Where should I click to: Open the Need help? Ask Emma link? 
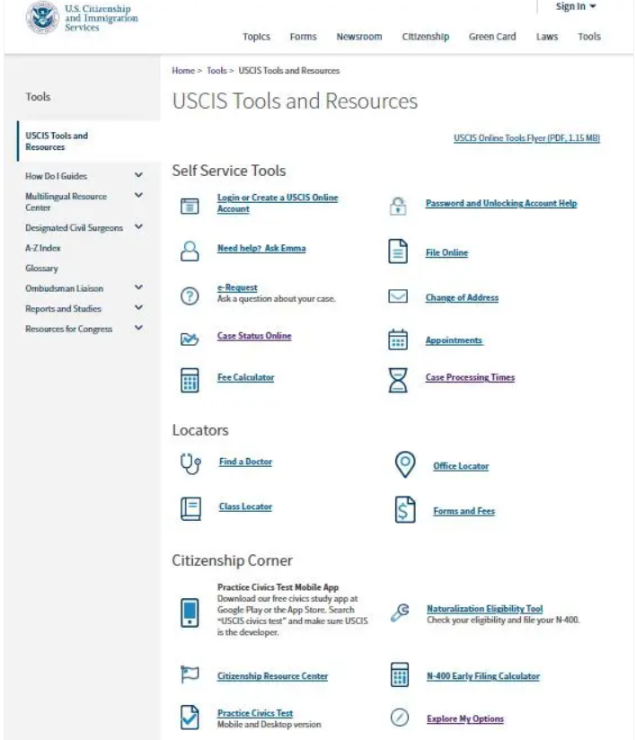pyautogui.click(x=261, y=248)
